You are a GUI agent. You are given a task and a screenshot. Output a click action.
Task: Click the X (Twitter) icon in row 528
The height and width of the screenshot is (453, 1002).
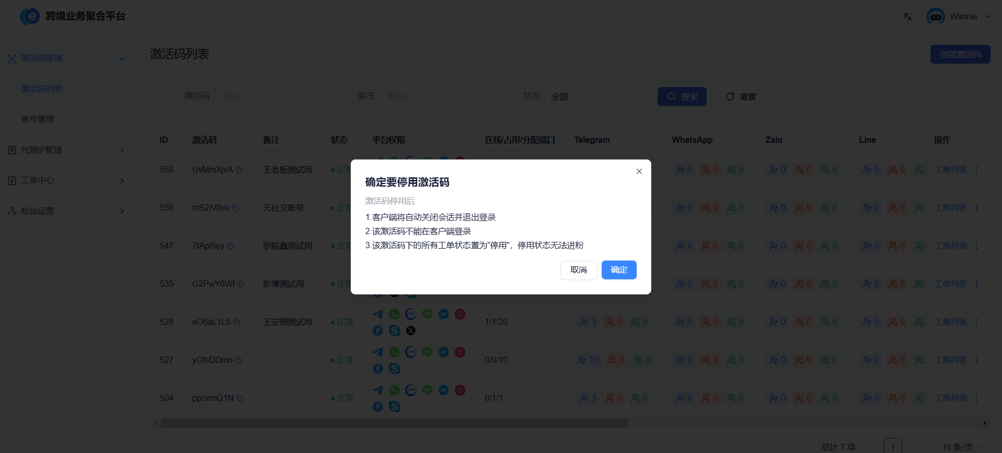411,330
